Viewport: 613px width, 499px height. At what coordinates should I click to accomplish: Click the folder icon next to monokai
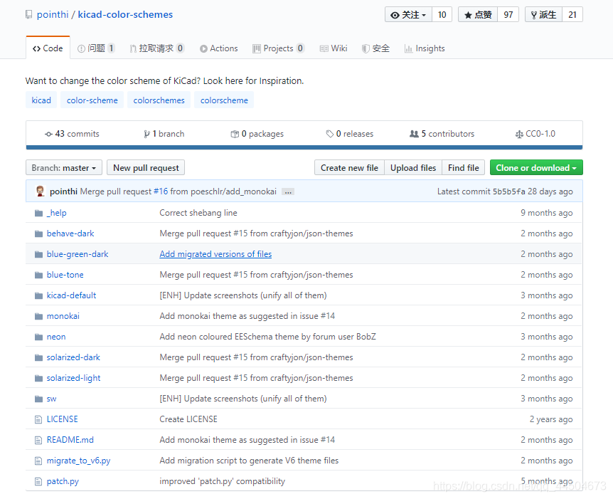pyautogui.click(x=38, y=316)
